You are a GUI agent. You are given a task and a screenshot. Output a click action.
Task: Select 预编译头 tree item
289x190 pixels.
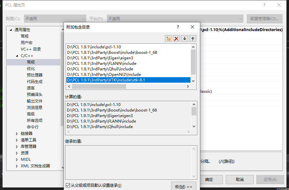[35, 94]
